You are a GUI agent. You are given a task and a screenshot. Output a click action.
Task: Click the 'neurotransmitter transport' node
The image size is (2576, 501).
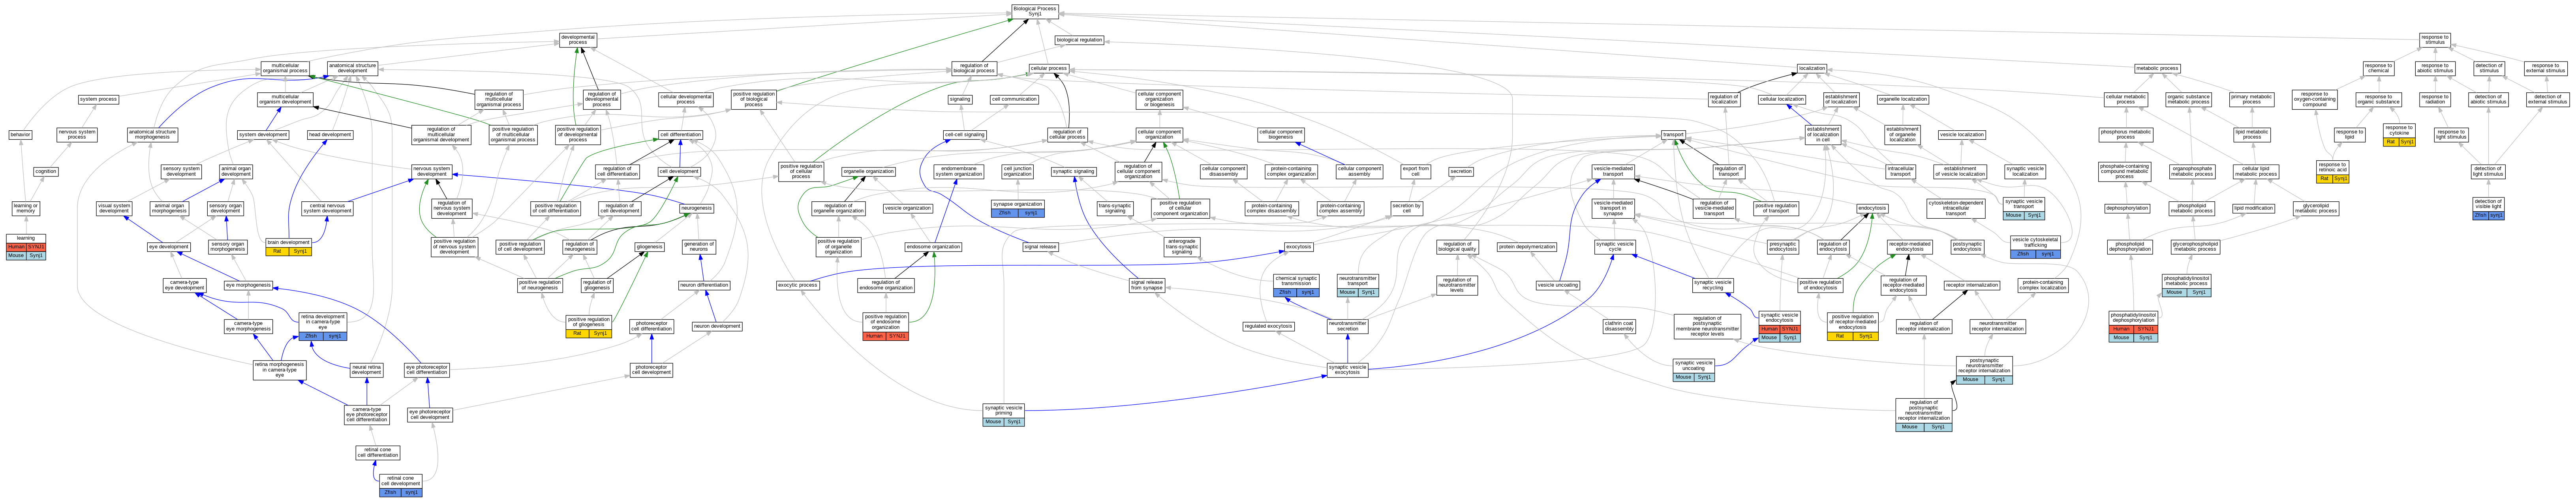click(x=1357, y=281)
